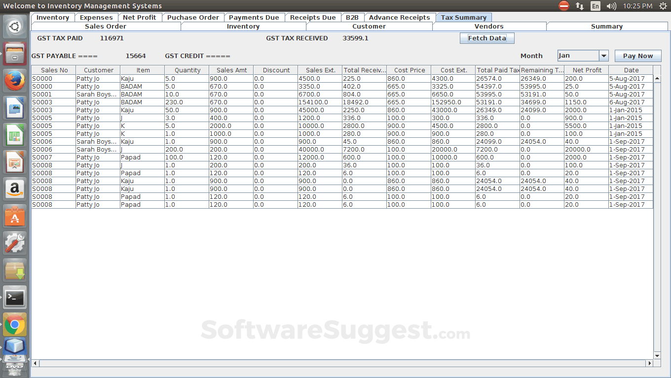Open the Vendors sub-tab

(x=489, y=27)
